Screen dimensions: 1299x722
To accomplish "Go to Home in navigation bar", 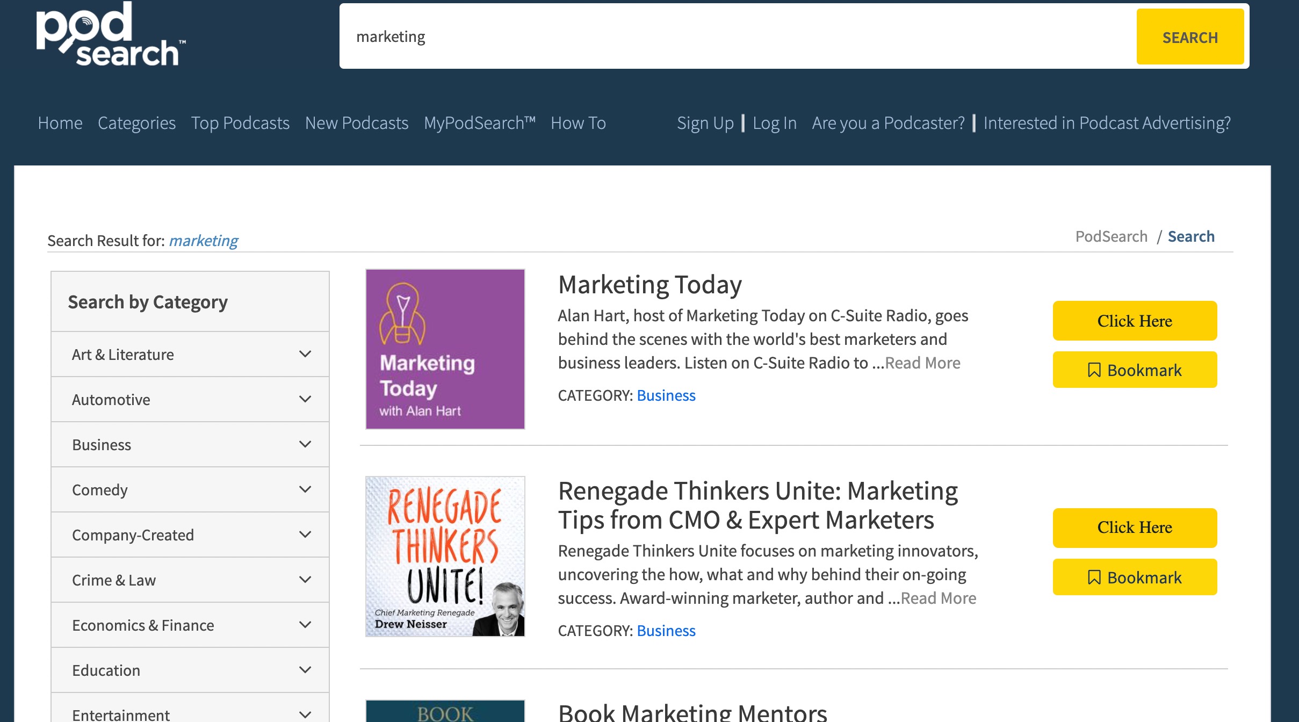I will [x=60, y=123].
